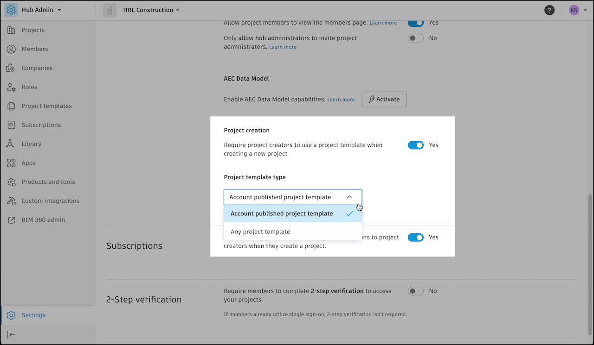Select 'Account published project template' option
The image size is (594, 345).
(x=293, y=213)
